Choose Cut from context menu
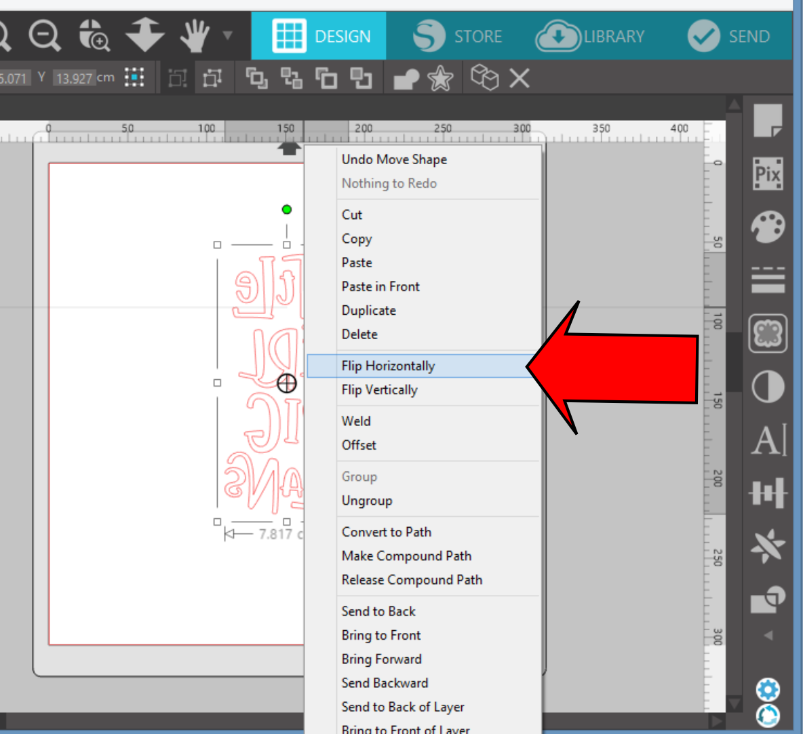The image size is (803, 734). click(x=352, y=214)
